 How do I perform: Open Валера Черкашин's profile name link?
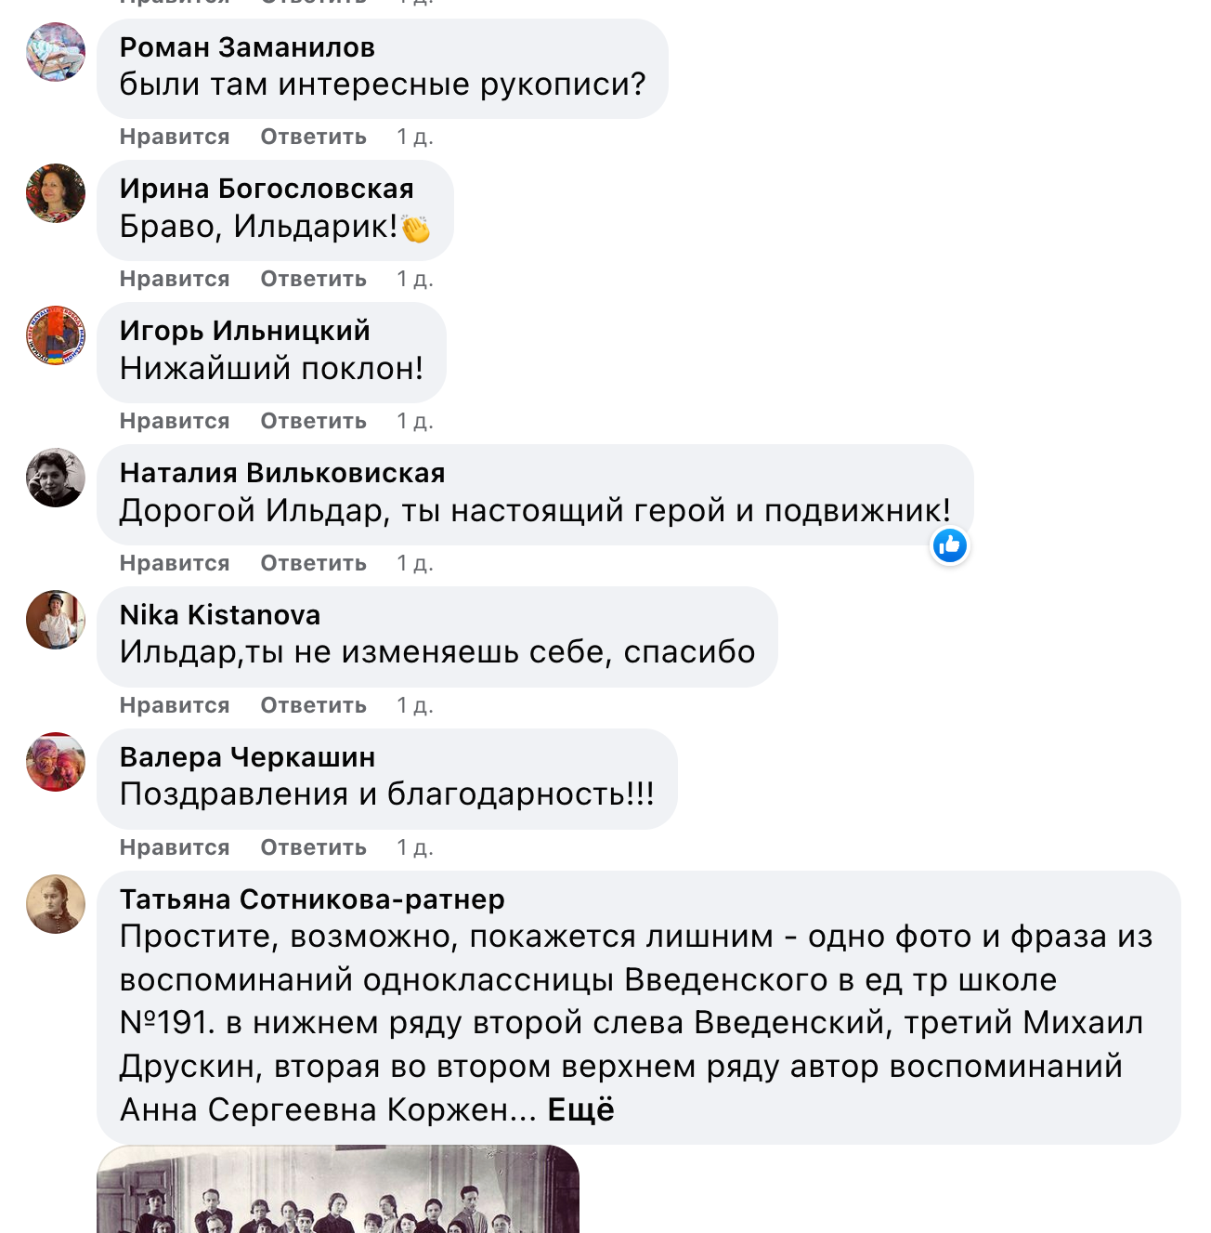[247, 757]
